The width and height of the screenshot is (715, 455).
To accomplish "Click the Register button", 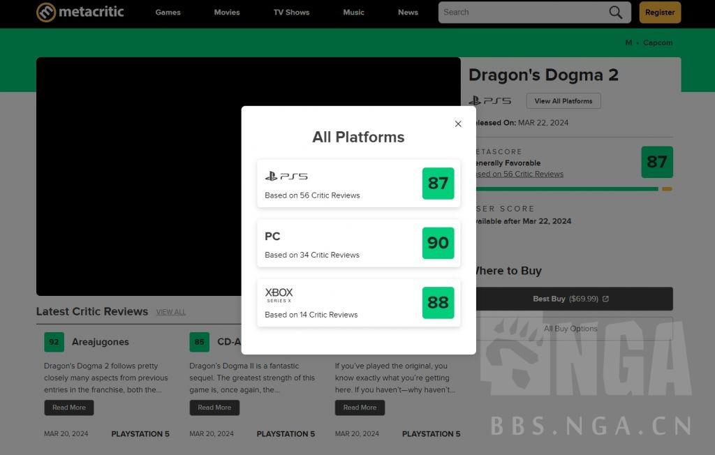I will (659, 13).
